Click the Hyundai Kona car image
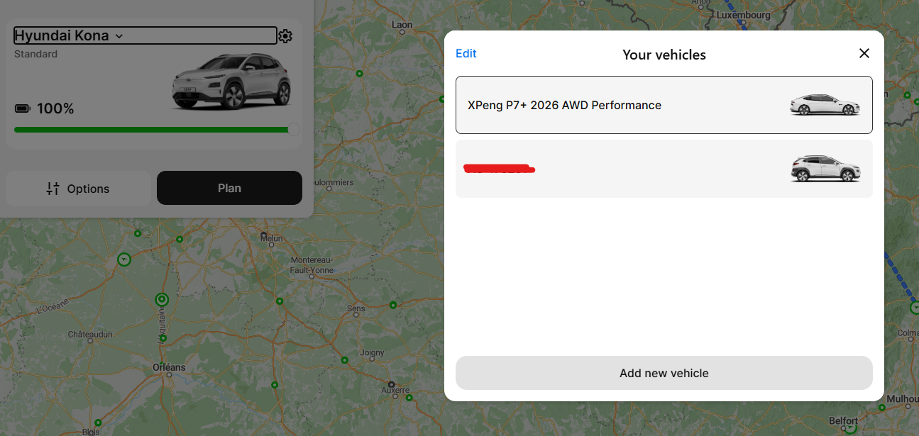 point(231,82)
